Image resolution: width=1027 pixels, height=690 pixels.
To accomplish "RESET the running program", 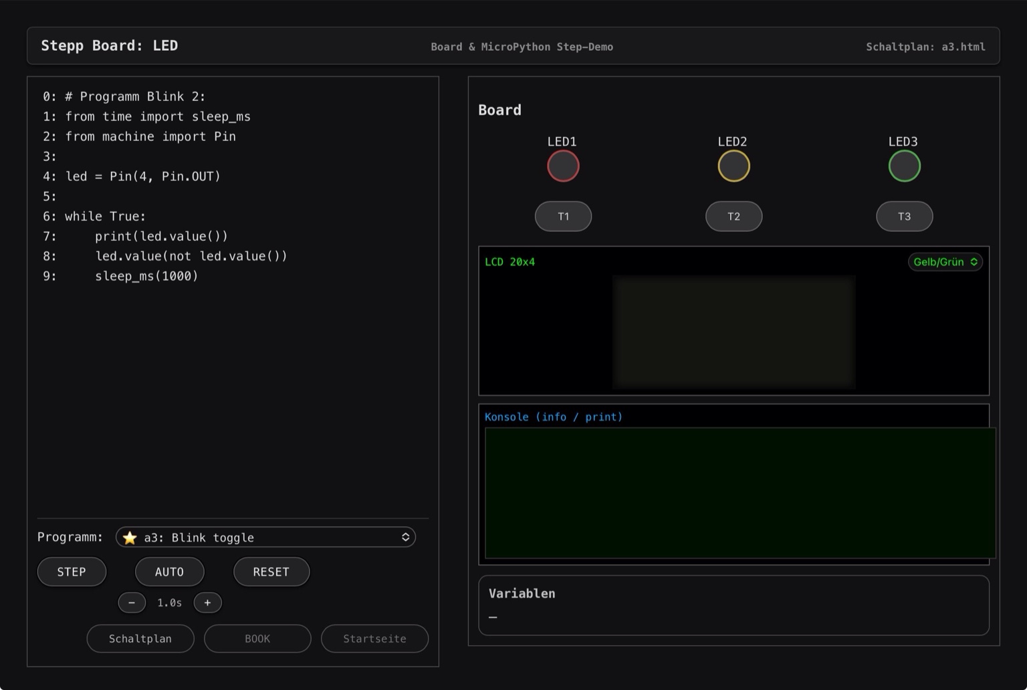I will point(271,572).
